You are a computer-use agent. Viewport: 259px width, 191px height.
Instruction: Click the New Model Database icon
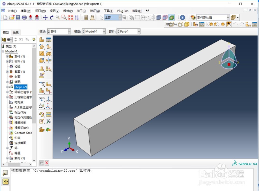tap(5, 17)
